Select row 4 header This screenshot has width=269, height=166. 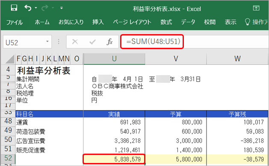click(x=8, y=70)
